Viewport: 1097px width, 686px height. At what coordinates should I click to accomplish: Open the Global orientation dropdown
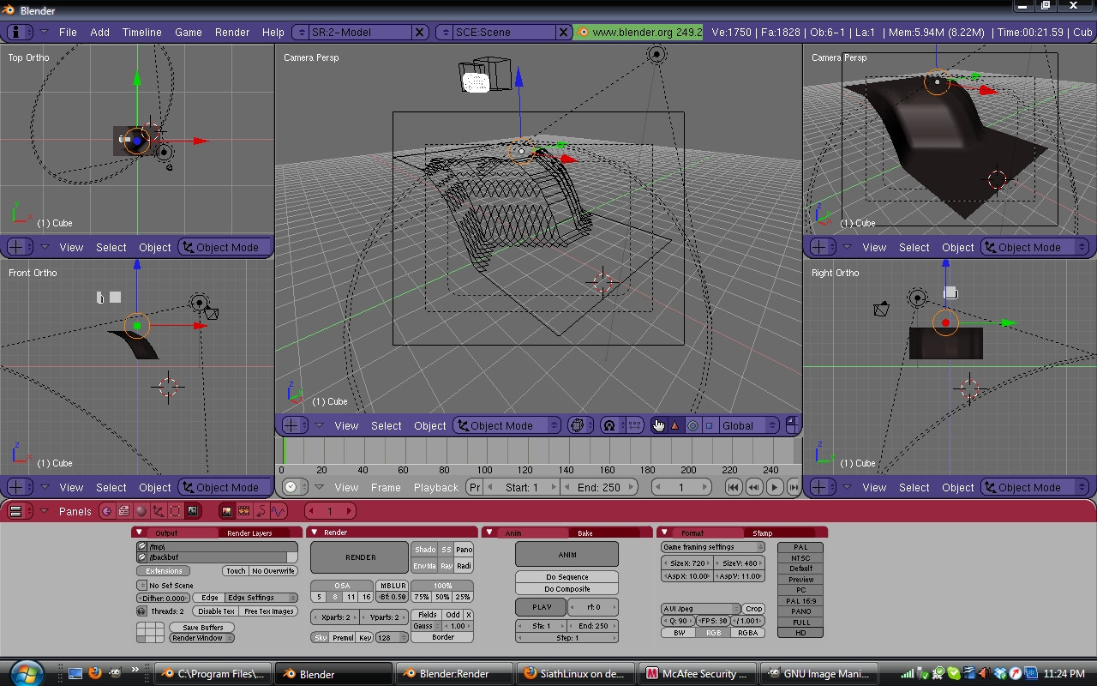[x=749, y=425]
